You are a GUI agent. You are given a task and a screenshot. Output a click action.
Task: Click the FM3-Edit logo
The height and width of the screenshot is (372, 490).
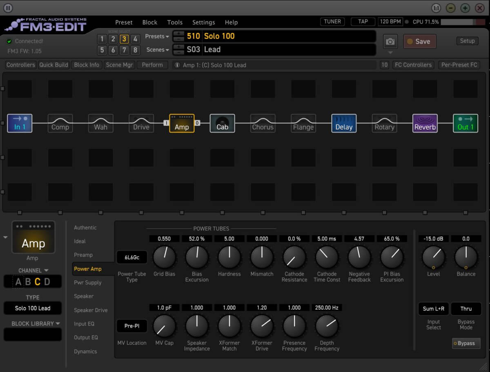pyautogui.click(x=46, y=25)
